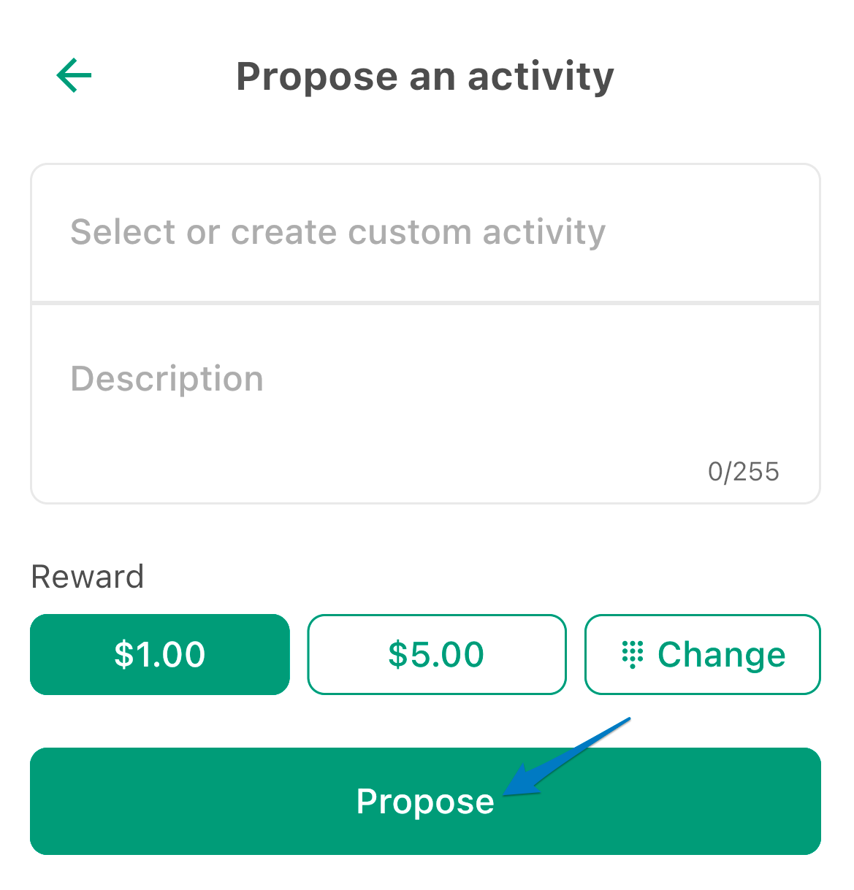This screenshot has height=890, width=854.
Task: Click the 0/255 character counter
Action: pos(744,472)
